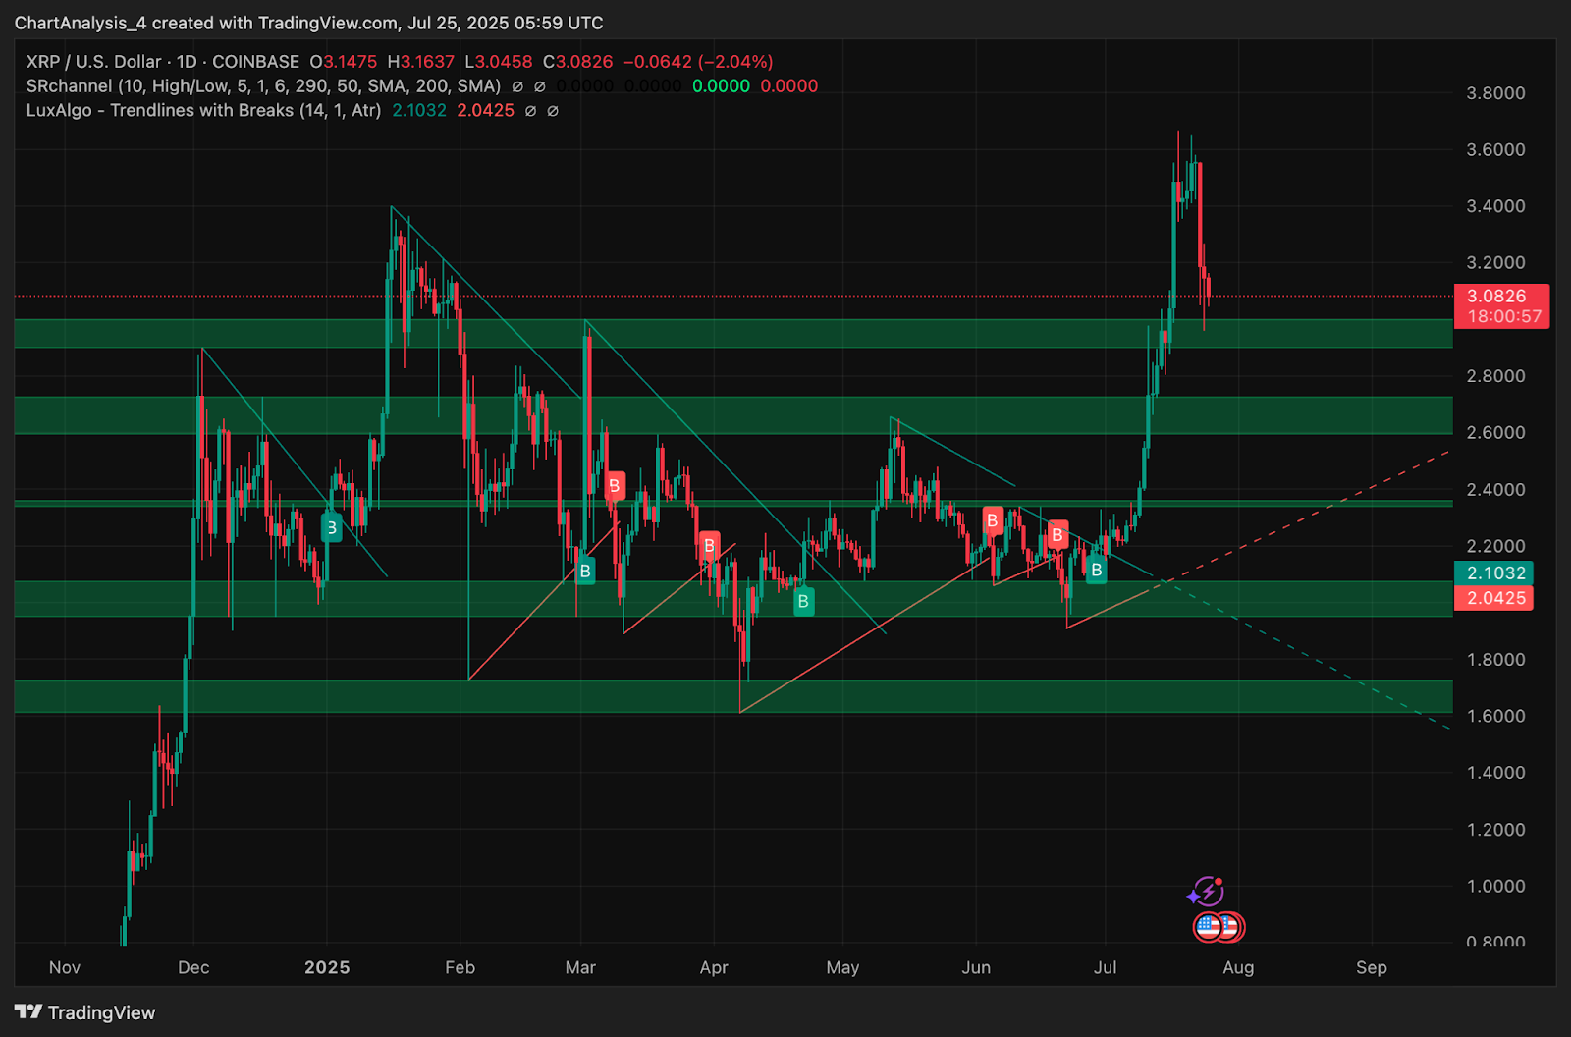Viewport: 1571px width, 1037px height.
Task: Select the green B marker near early July
Action: coord(1096,570)
